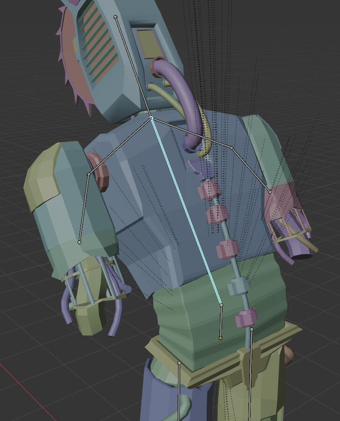Select the shoulder bone toward the pink-wrist arm
The image size is (340, 421).
tap(192, 132)
